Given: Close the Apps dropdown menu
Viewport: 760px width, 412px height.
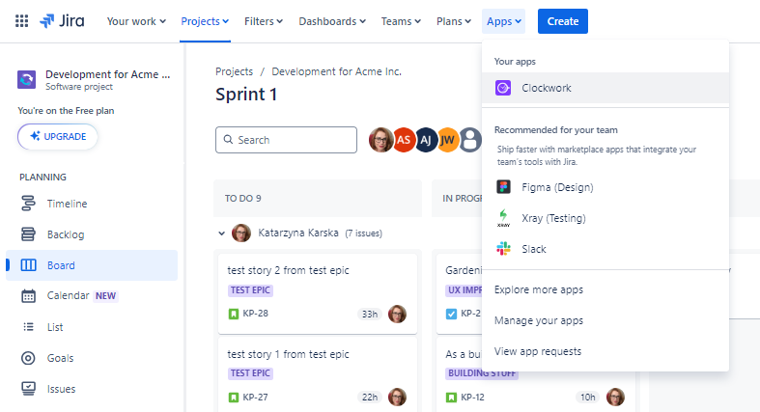Looking at the screenshot, I should coord(503,21).
